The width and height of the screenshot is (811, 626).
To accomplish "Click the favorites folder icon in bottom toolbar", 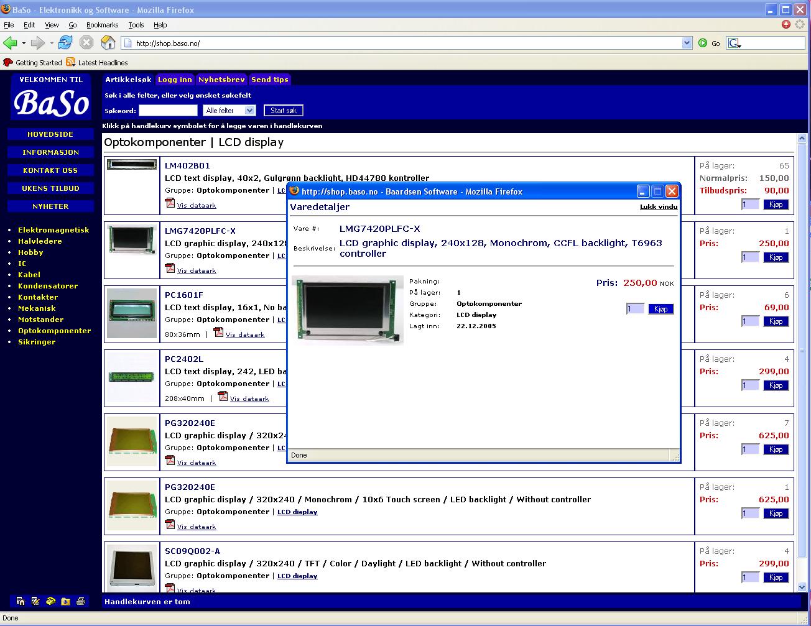I will 65,601.
